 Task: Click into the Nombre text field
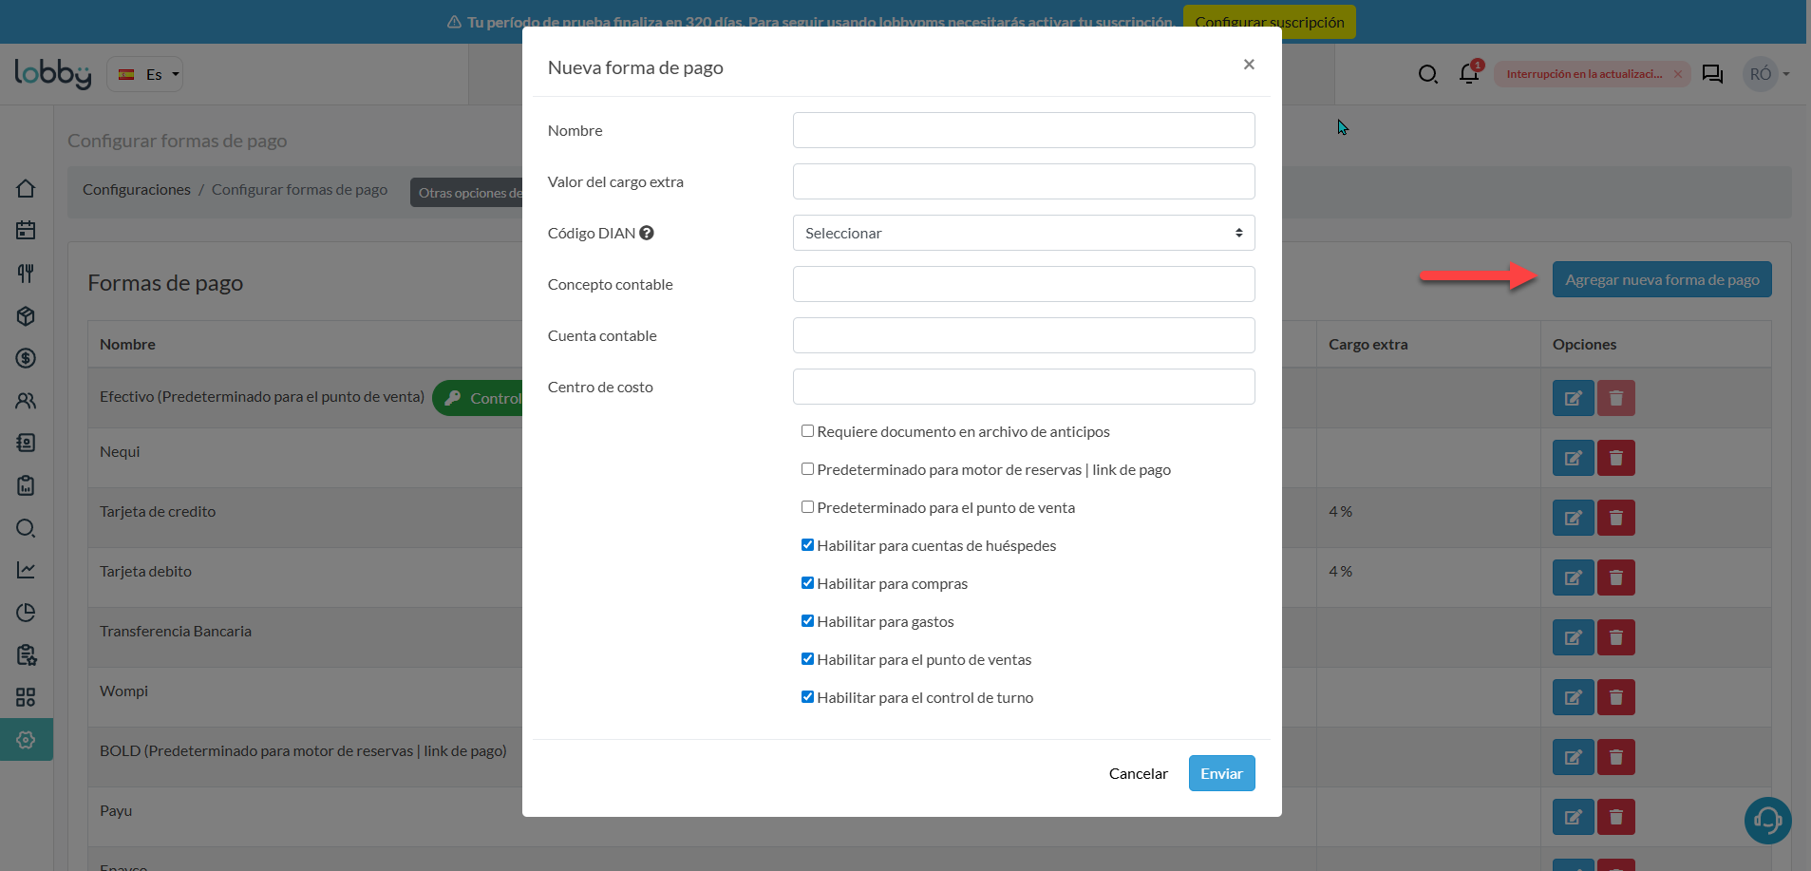tap(1023, 130)
